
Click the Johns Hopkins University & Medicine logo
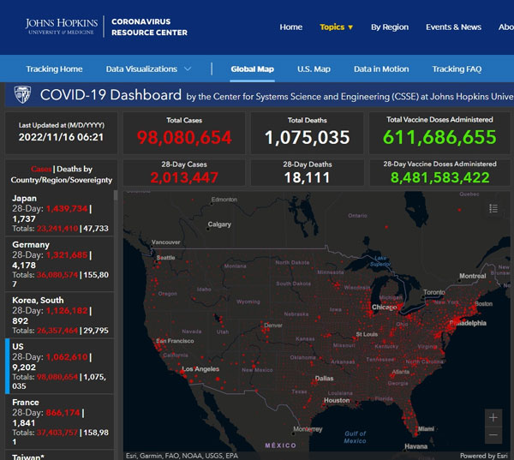click(x=62, y=27)
